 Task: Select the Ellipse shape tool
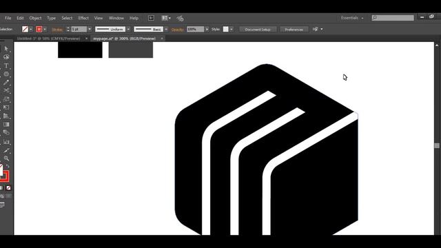pos(6,74)
